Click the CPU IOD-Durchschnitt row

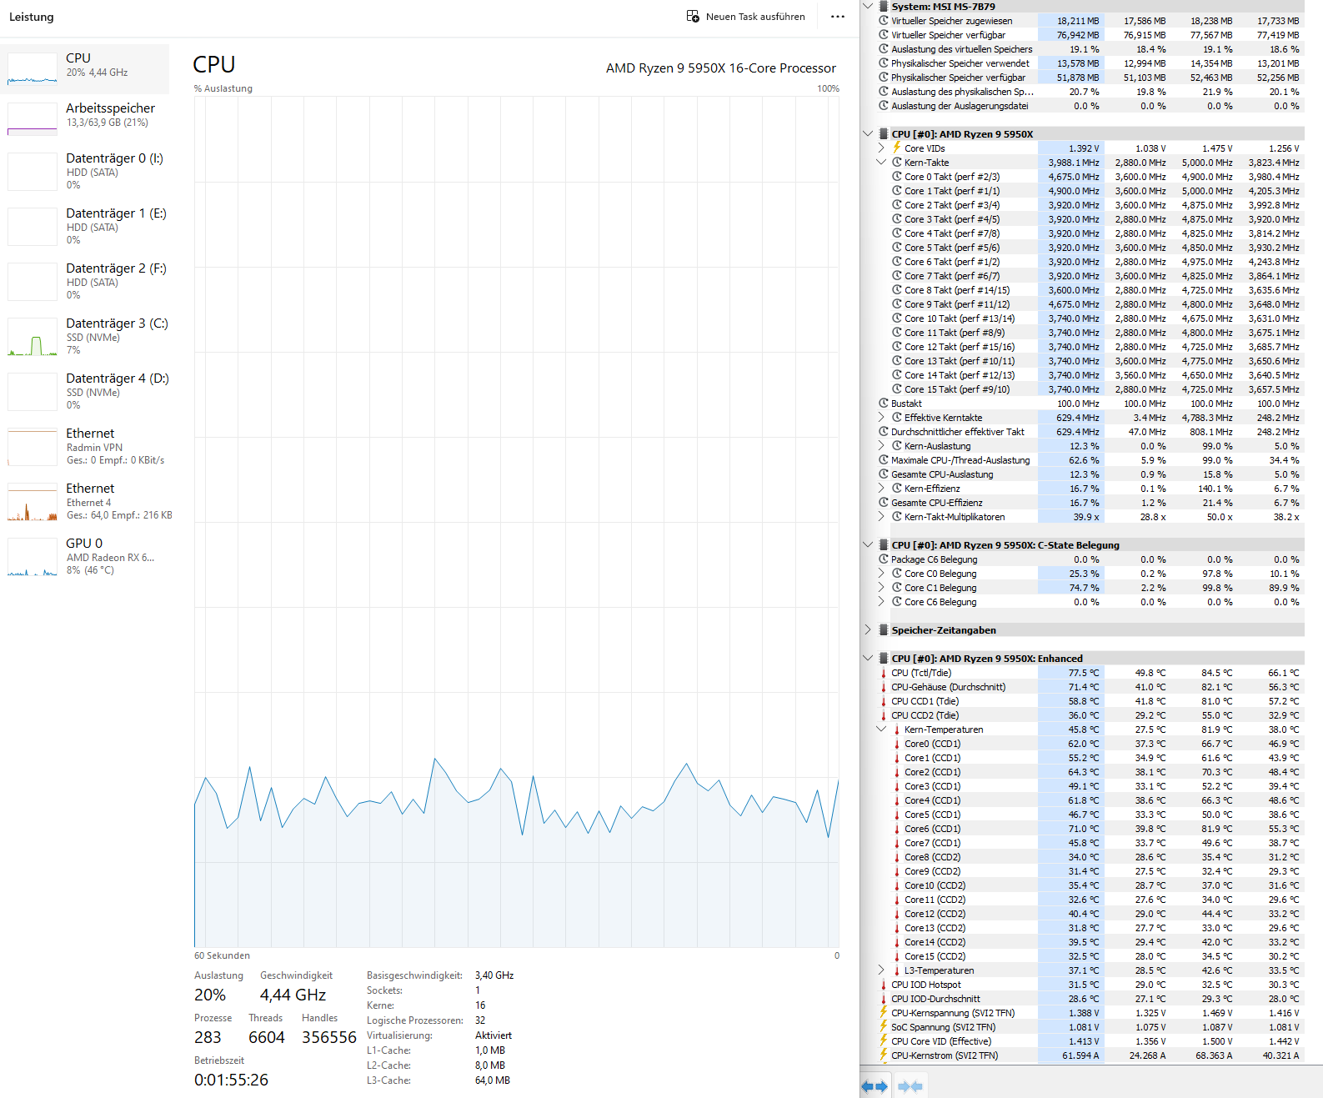coord(1090,999)
